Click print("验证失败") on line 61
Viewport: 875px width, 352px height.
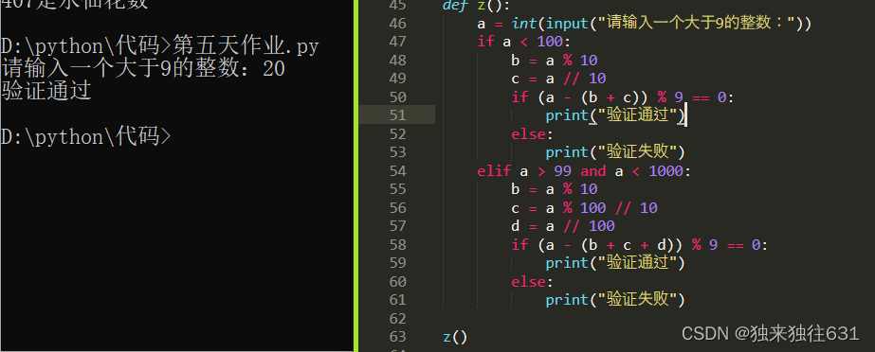(615, 300)
